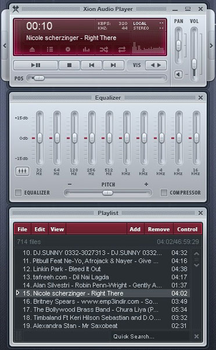The height and width of the screenshot is (350, 216).
Task: Click the Quick Search input field
Action: click(x=150, y=336)
